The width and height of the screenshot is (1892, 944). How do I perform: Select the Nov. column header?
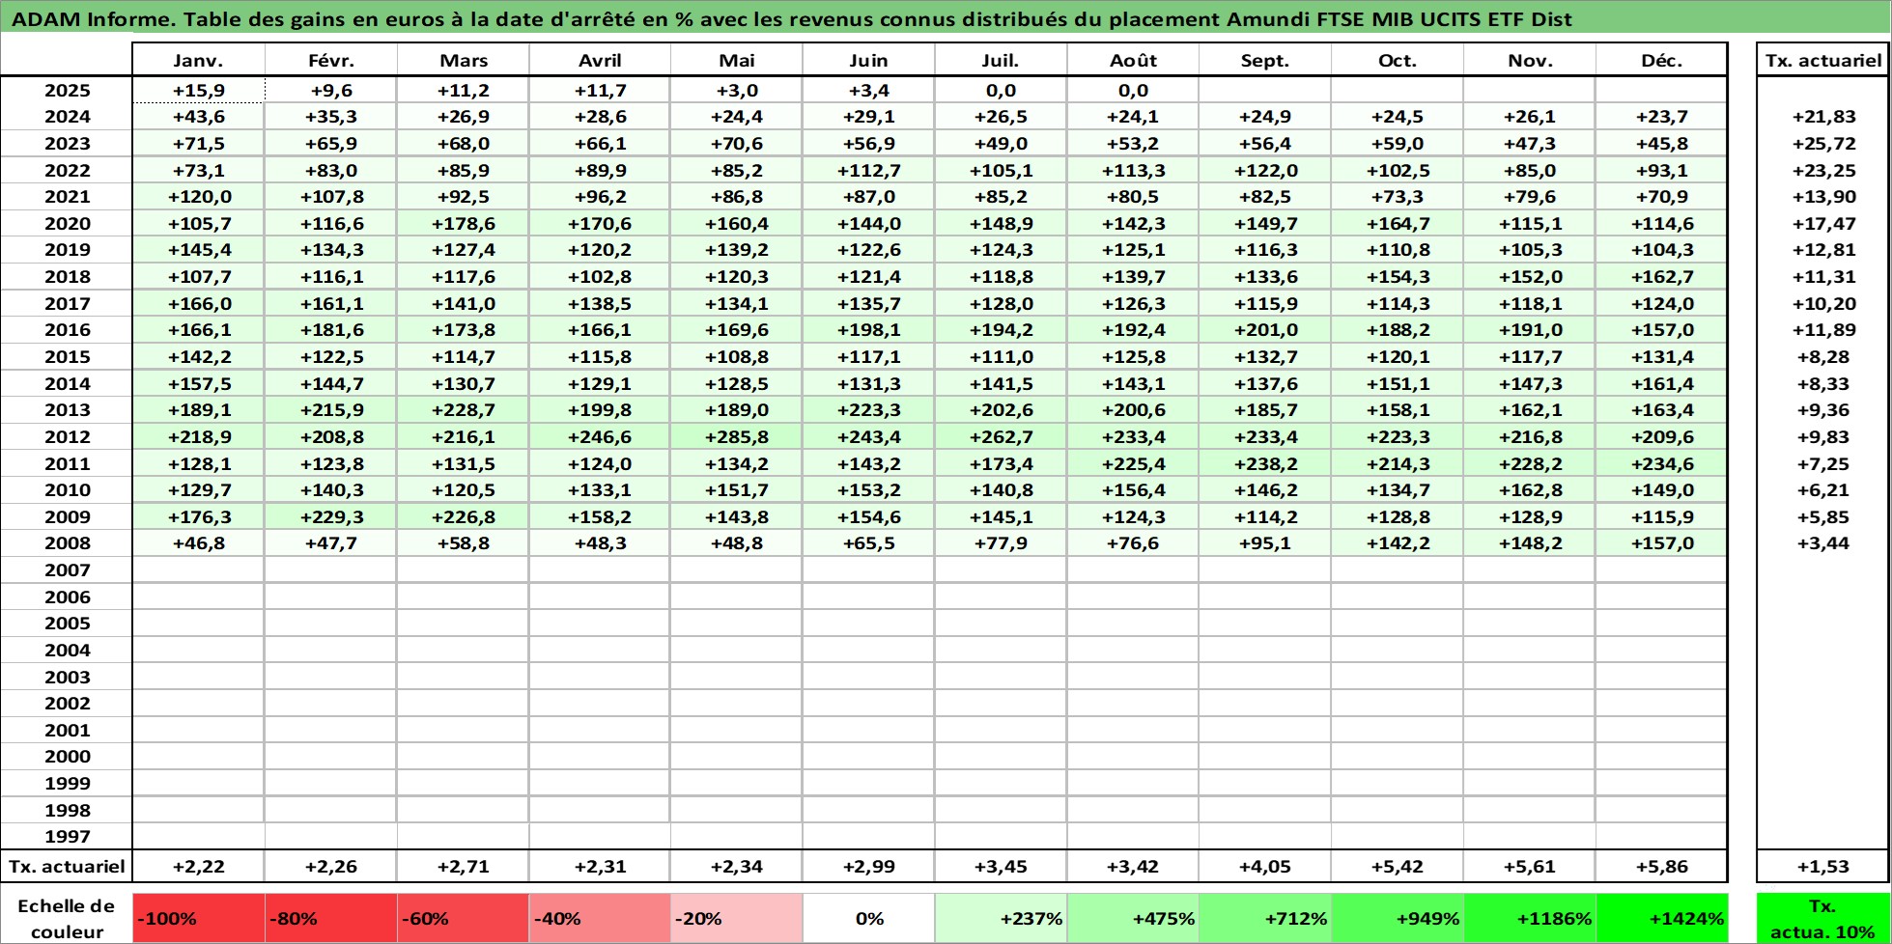coord(1530,60)
